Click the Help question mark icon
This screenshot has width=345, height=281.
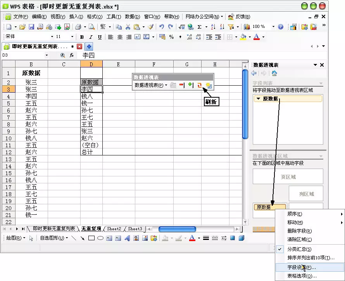pyautogui.click(x=281, y=27)
